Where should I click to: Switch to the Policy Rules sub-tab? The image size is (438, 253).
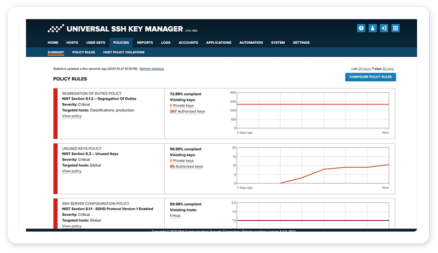84,52
